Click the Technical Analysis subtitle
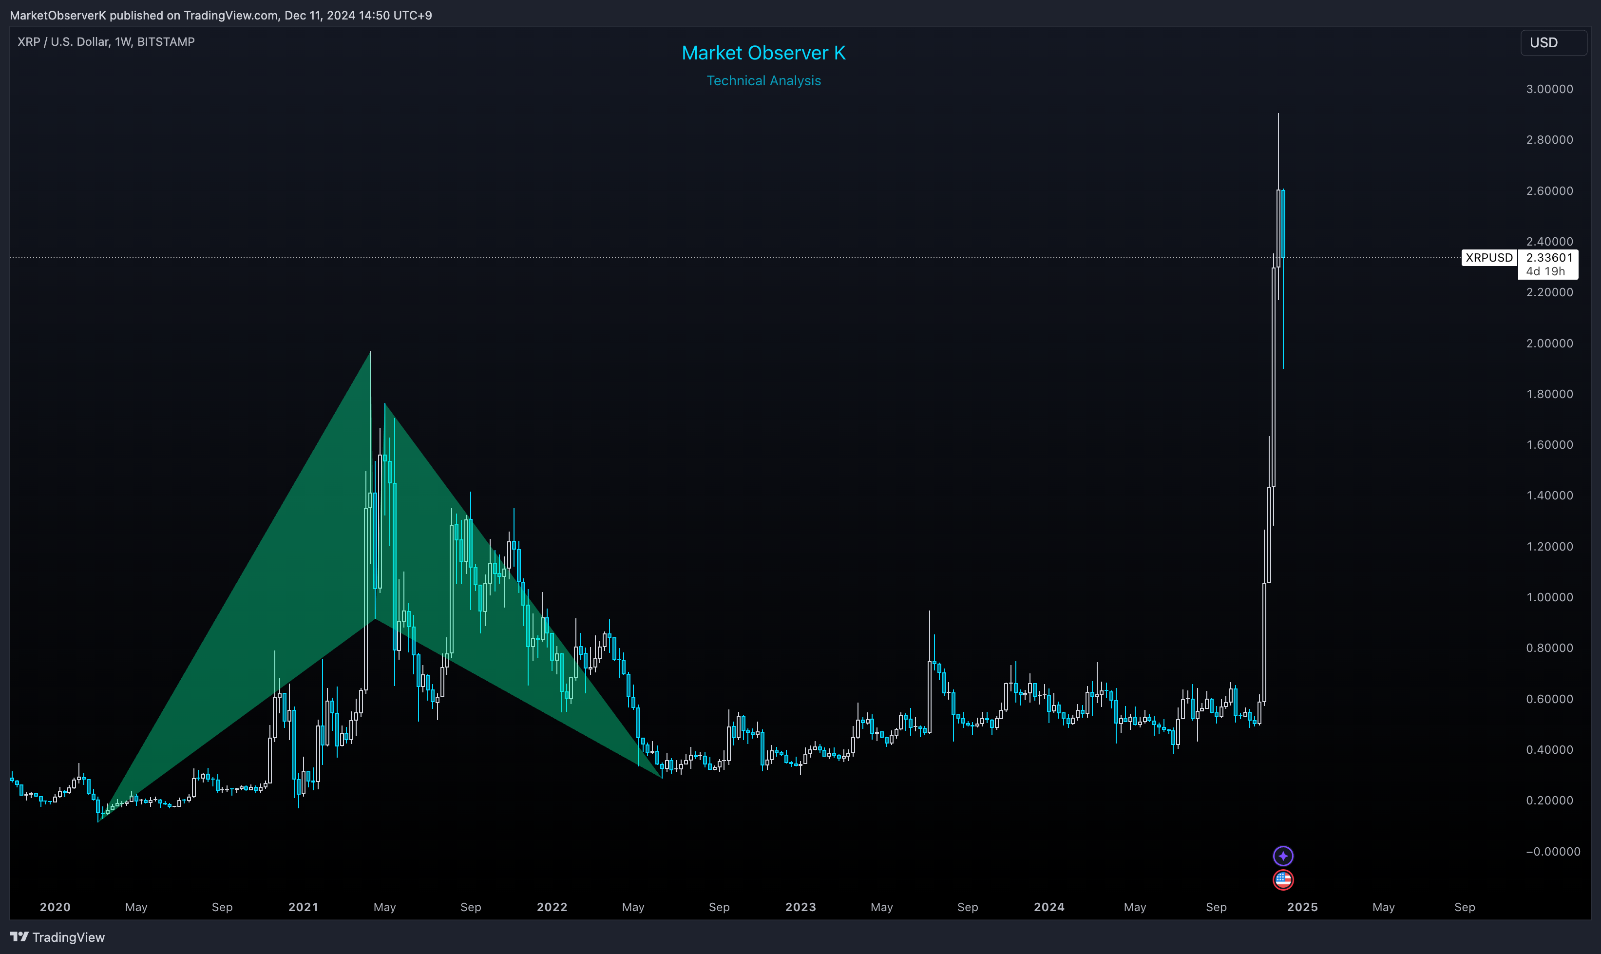Screen dimensions: 1601x954 (763, 80)
